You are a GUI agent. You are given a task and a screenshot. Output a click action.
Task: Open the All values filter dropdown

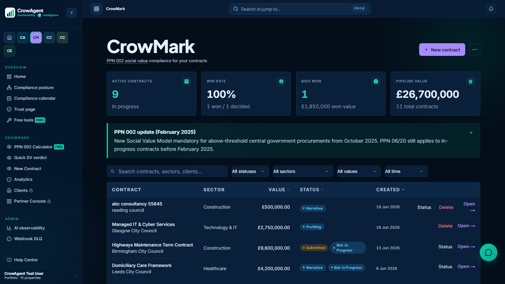(359, 171)
